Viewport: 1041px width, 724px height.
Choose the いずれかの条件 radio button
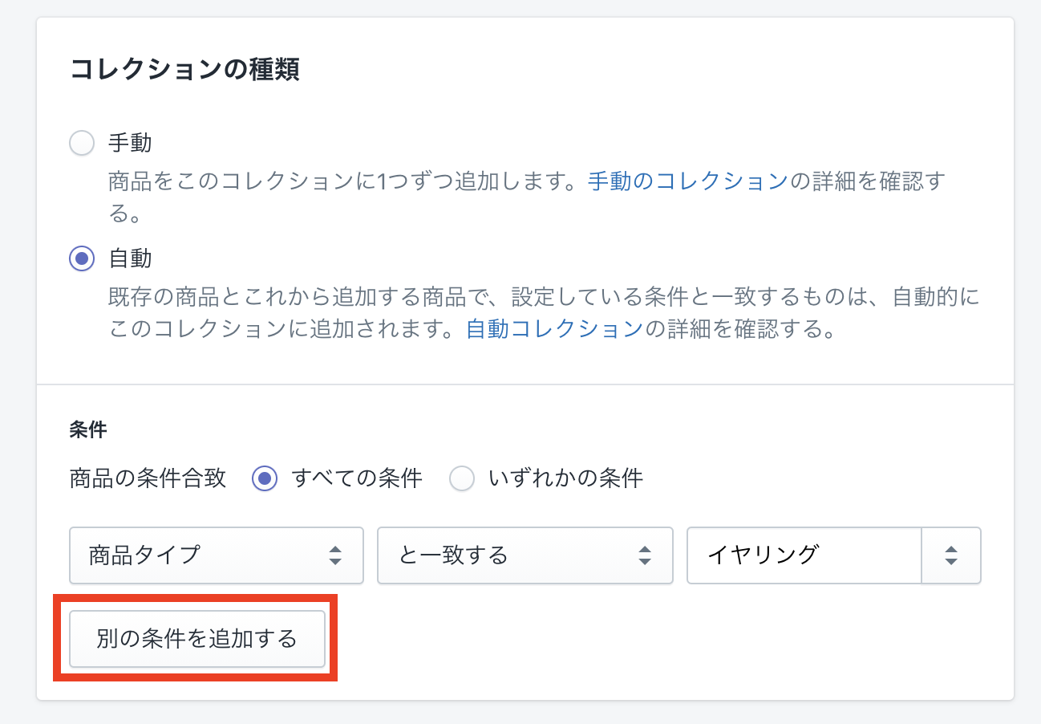(x=462, y=479)
